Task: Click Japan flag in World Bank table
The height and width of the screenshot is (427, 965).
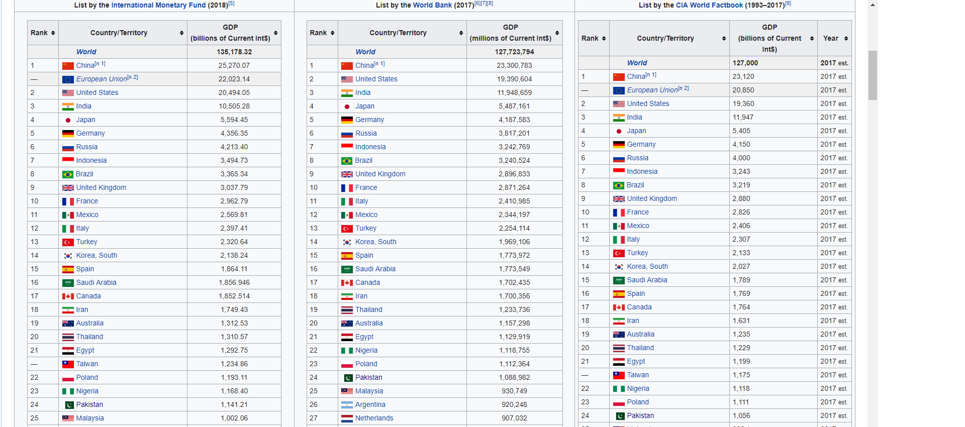Action: pos(347,106)
